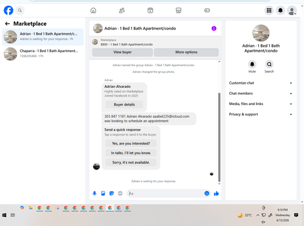
Task: Choose a sticker icon in the composer
Action: (111, 193)
